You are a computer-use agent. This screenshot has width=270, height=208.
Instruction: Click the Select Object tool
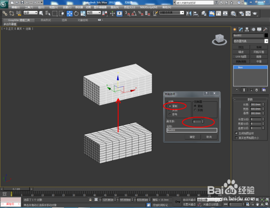(41, 13)
